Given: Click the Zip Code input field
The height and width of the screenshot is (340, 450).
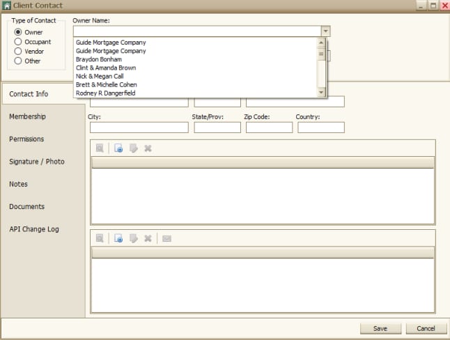Looking at the screenshot, I should pyautogui.click(x=269, y=127).
